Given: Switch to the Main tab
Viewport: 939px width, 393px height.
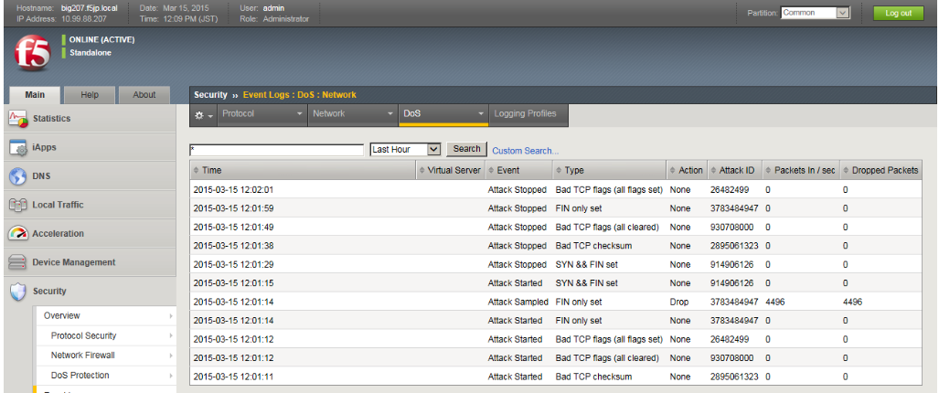Looking at the screenshot, I should pos(35,95).
